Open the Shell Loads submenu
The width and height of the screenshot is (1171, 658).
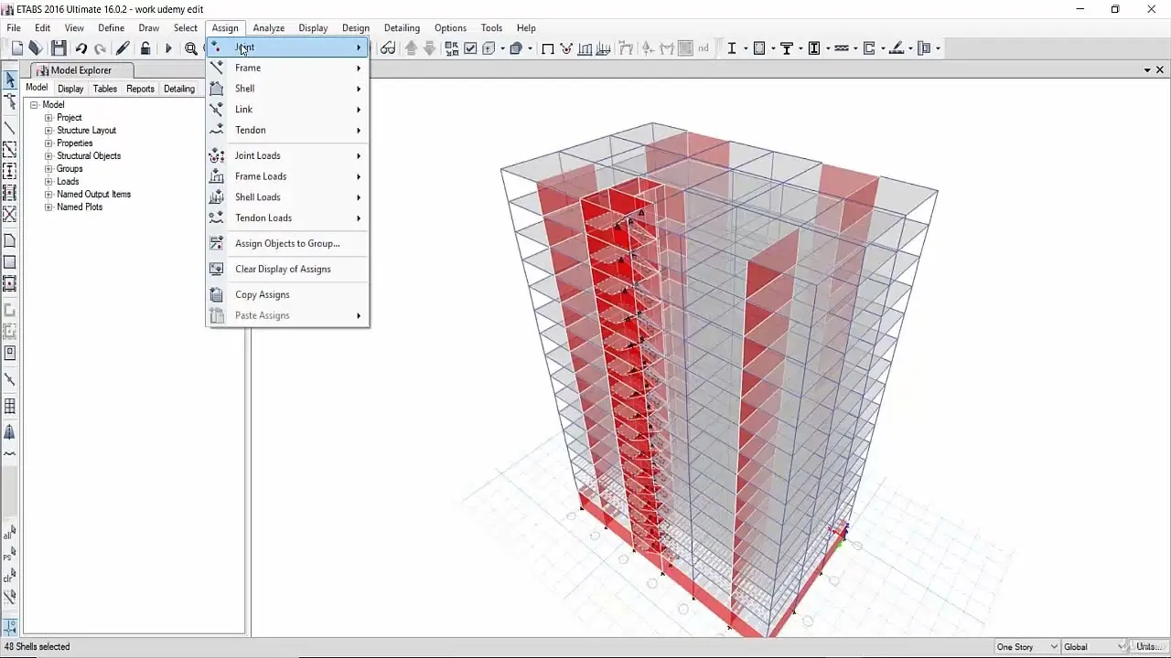287,197
